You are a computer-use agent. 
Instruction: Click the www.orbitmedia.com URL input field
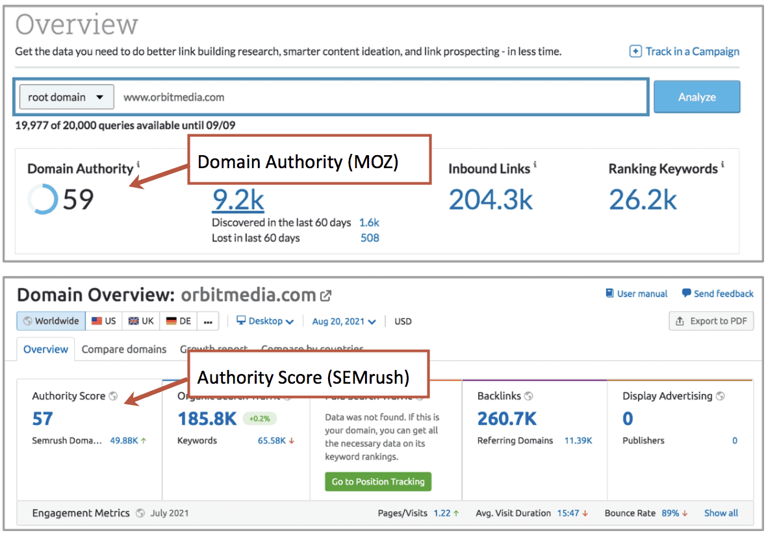tap(381, 97)
